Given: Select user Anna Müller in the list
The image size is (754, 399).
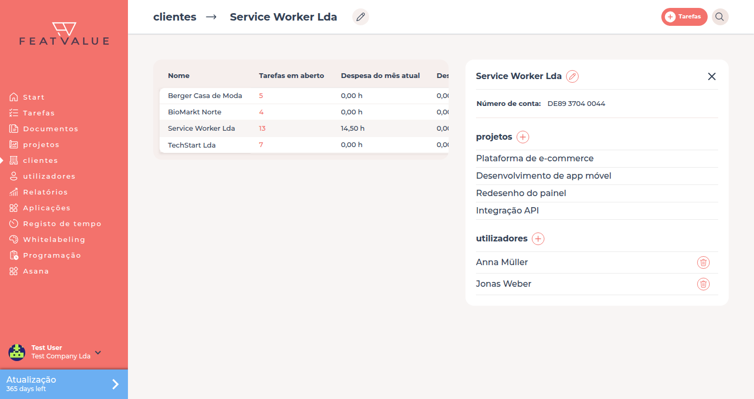Looking at the screenshot, I should point(502,262).
